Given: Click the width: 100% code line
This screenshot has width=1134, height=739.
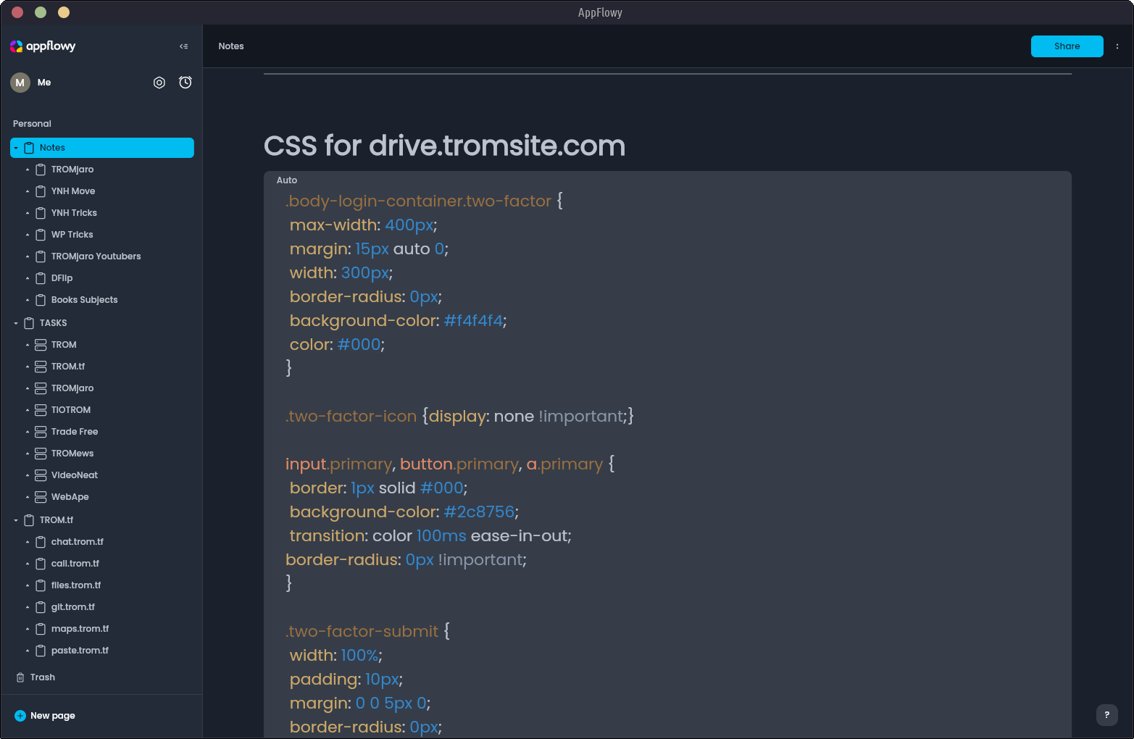Looking at the screenshot, I should point(335,656).
